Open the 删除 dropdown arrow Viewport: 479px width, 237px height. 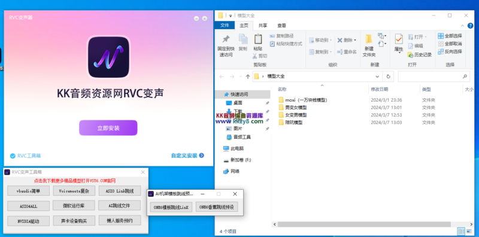355,40
